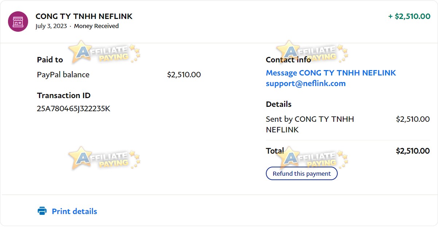Click the green +$2,510.00 amount at top
The height and width of the screenshot is (229, 438).
point(409,16)
